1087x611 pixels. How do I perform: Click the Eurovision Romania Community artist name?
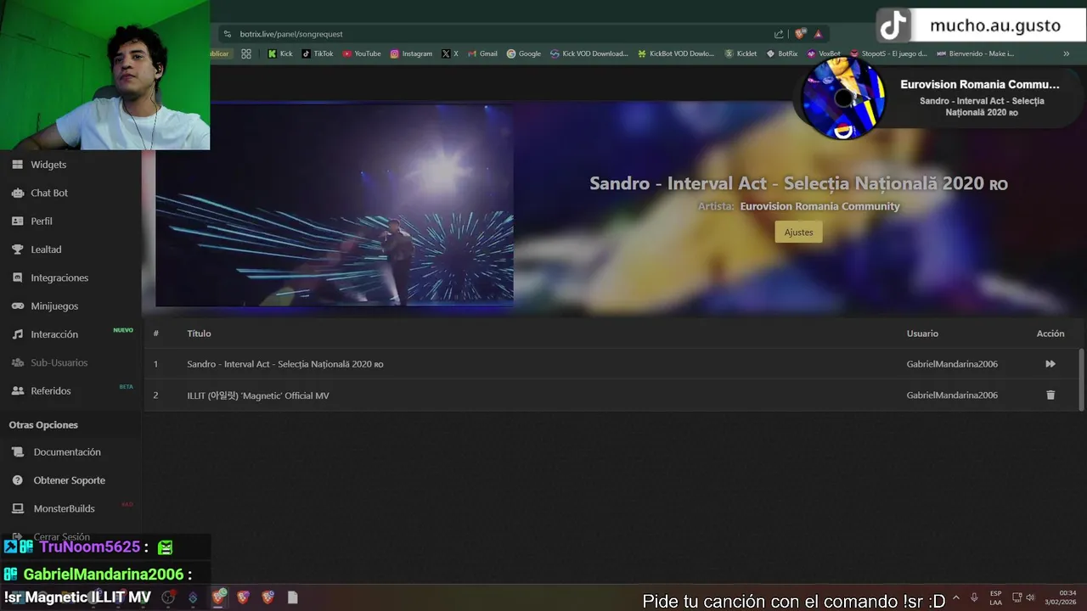(x=819, y=206)
